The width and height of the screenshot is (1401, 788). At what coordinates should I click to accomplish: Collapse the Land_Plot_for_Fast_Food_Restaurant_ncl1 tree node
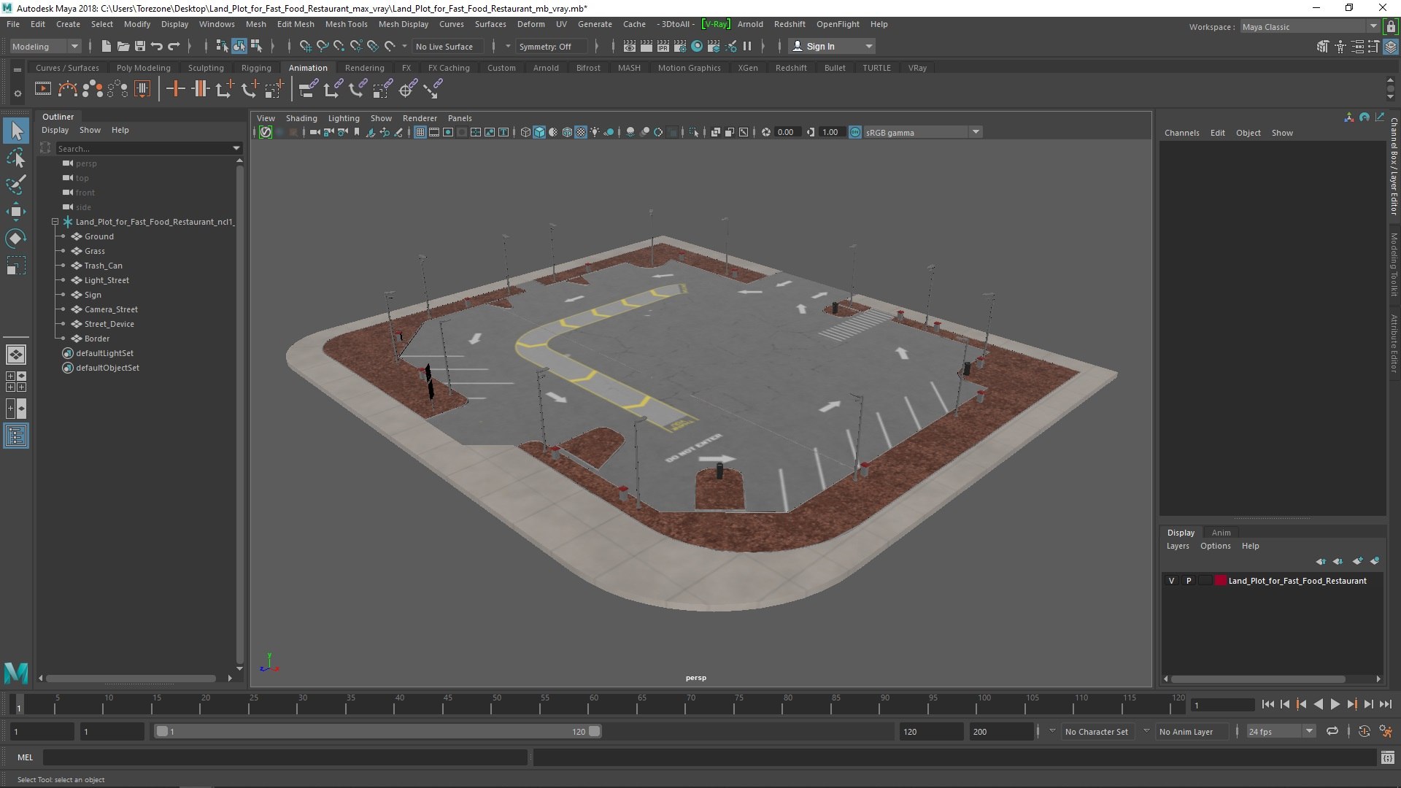pyautogui.click(x=55, y=222)
